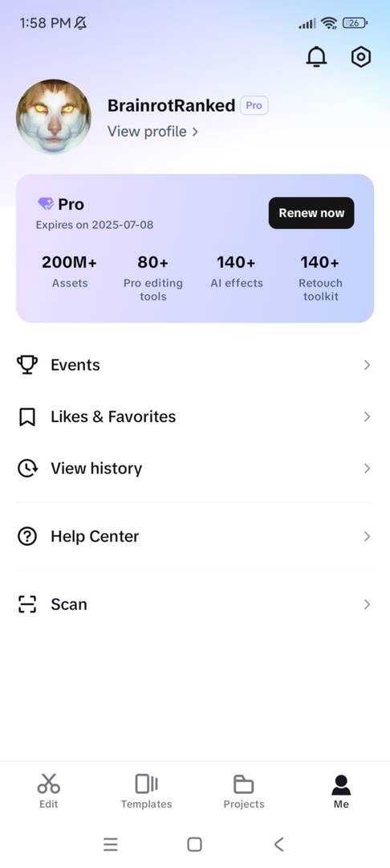Open settings hexagon gear icon
Image resolution: width=390 pixels, height=868 pixels.
pyautogui.click(x=361, y=56)
